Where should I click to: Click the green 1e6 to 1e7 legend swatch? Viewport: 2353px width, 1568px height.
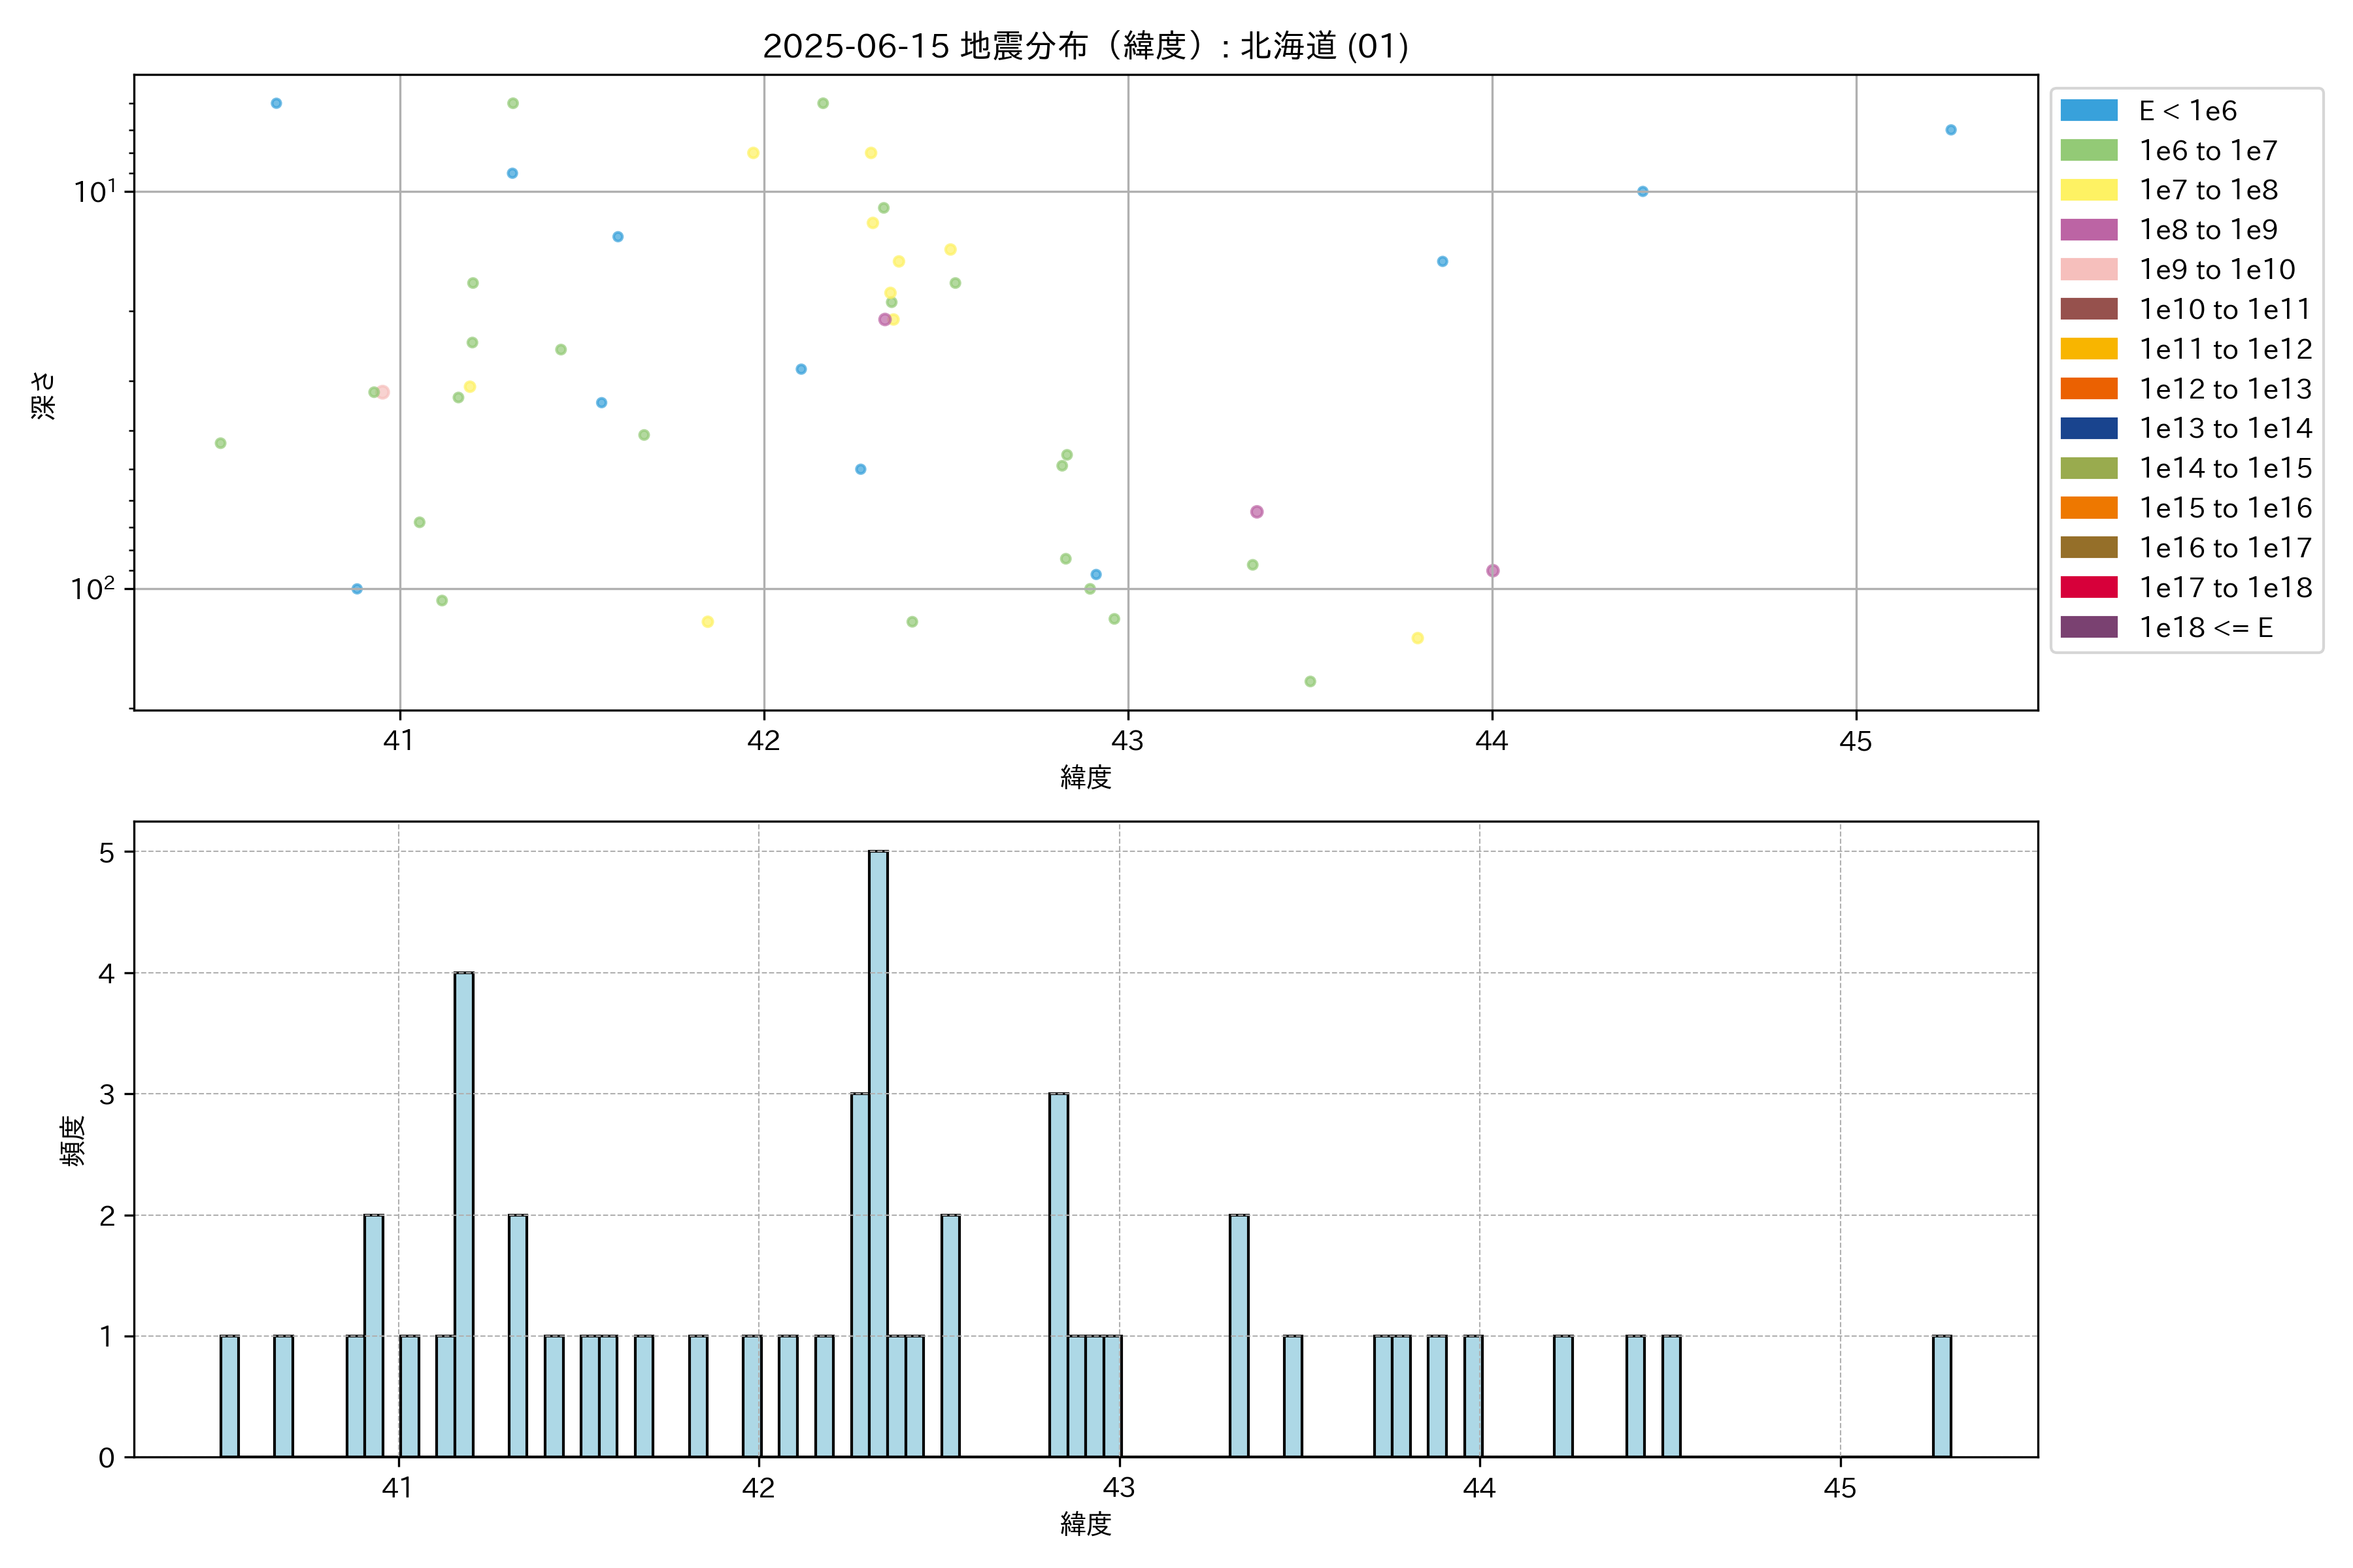[x=2088, y=151]
